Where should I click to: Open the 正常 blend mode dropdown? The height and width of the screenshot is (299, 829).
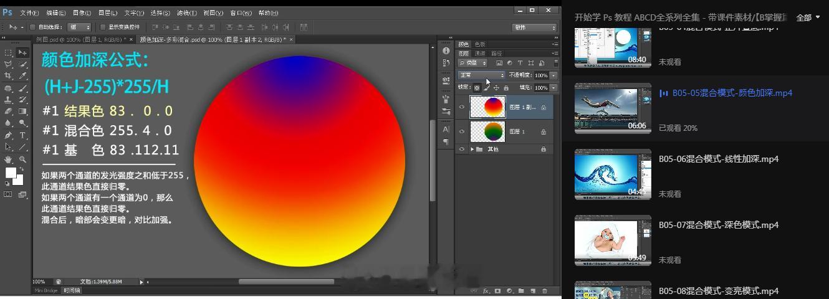(x=481, y=75)
